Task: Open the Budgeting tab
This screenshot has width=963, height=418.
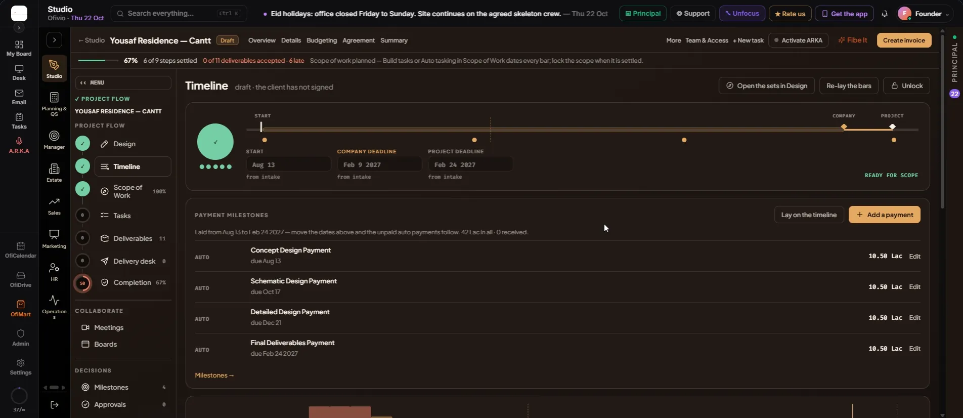Action: pos(322,40)
